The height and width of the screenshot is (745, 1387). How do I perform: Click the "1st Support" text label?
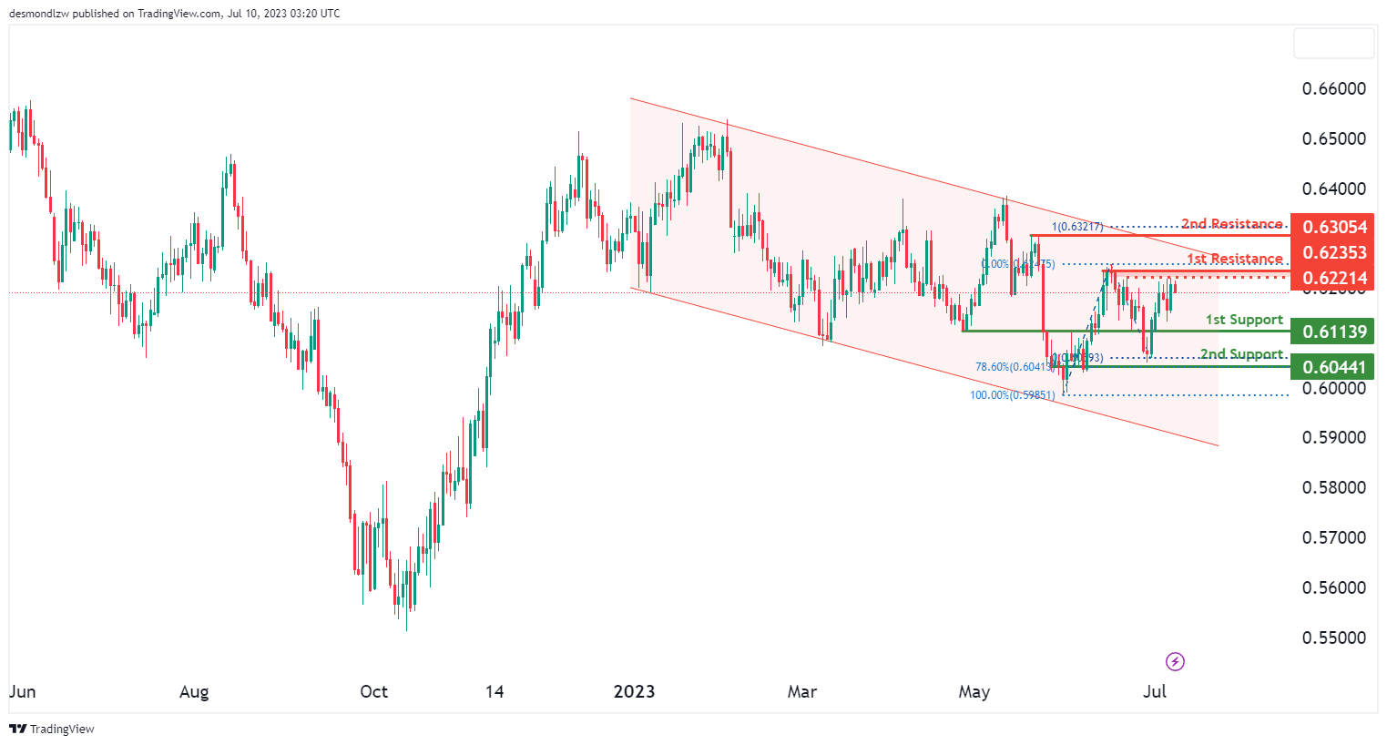[1244, 320]
